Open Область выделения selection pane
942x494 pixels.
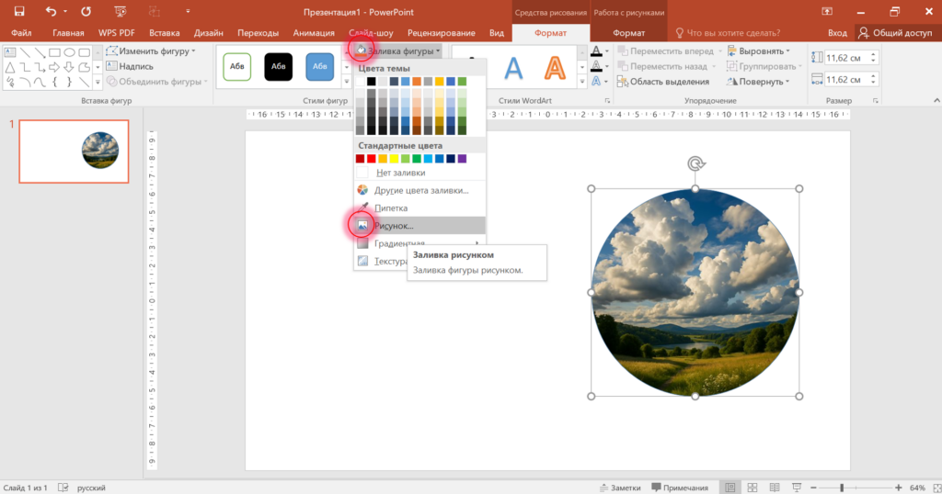tap(663, 82)
